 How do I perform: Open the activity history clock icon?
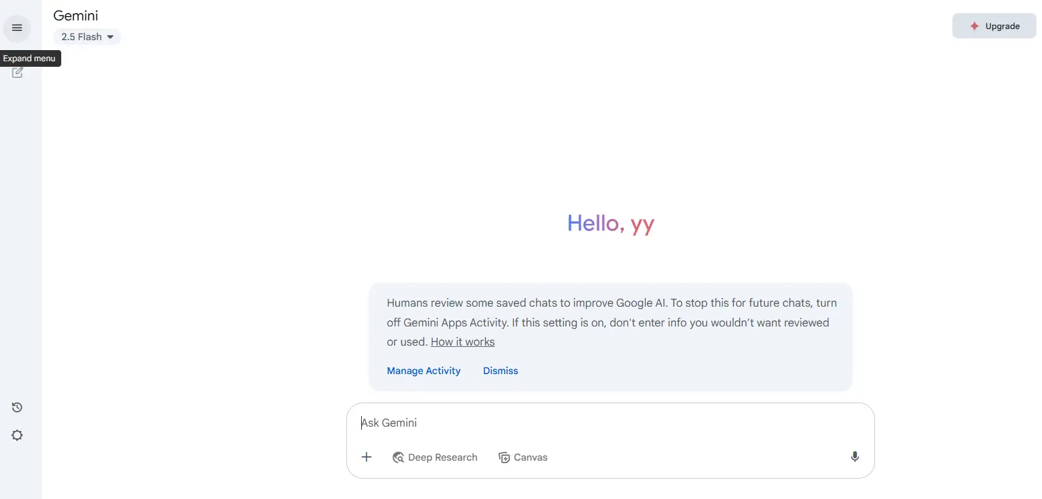click(x=17, y=407)
